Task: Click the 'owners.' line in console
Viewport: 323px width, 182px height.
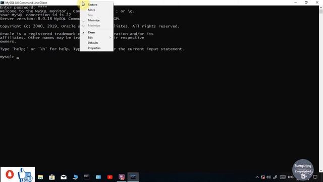Action: tap(8, 41)
